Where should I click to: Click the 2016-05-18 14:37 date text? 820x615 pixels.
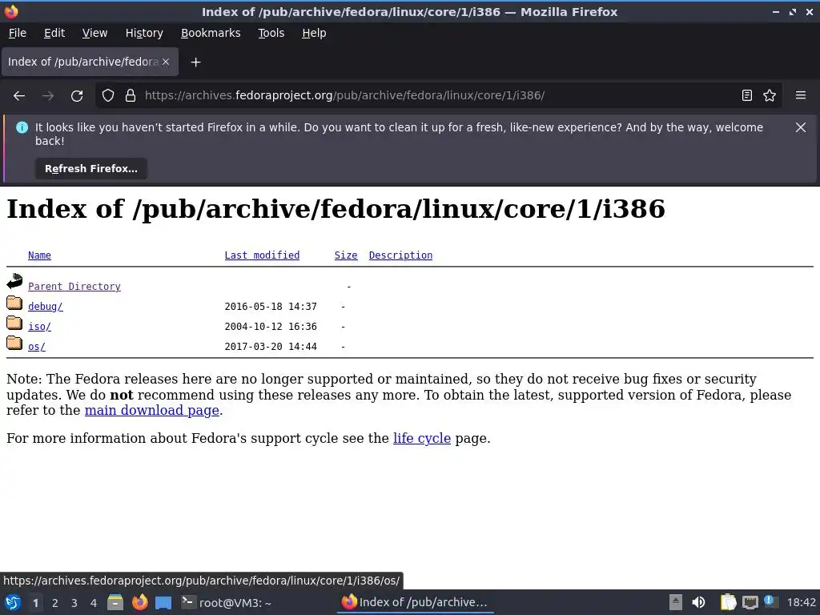click(271, 307)
